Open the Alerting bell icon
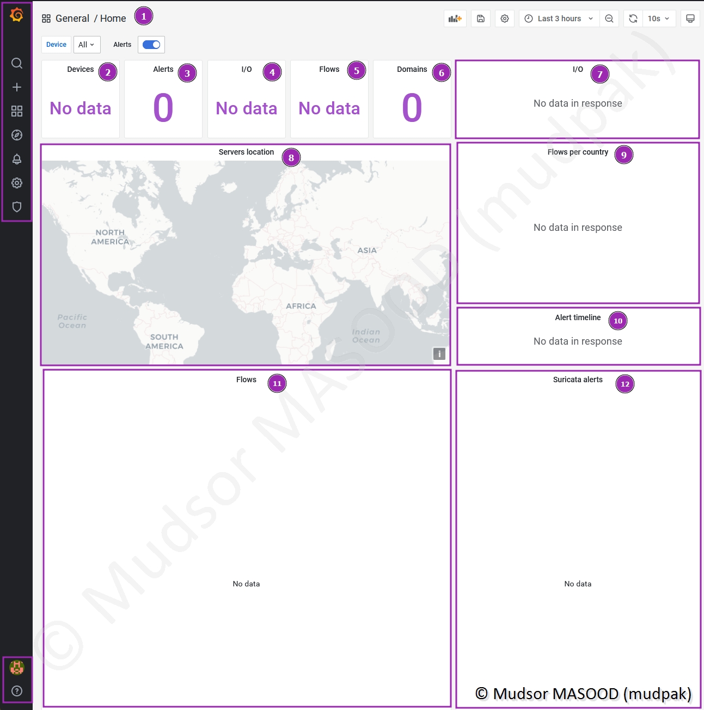The width and height of the screenshot is (704, 710). (x=17, y=159)
